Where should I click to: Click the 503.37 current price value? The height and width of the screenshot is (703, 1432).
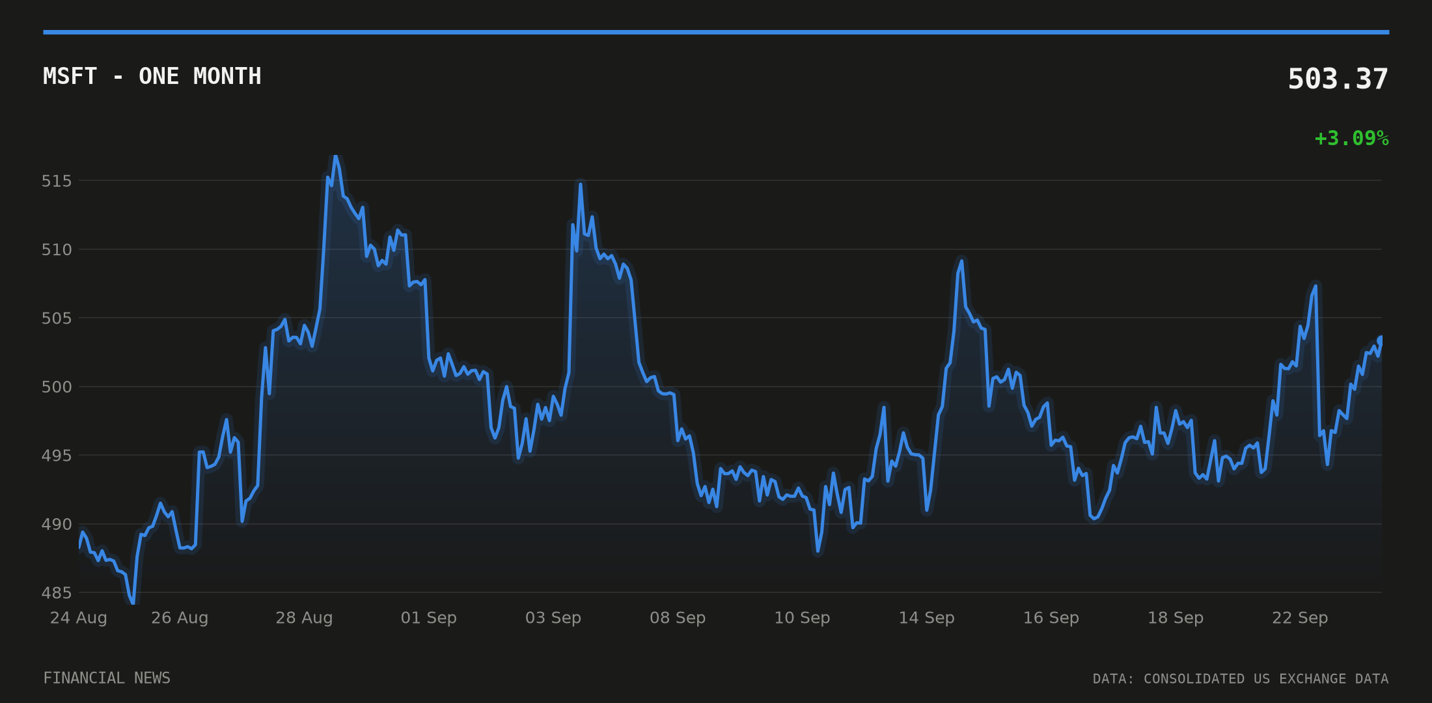[x=1338, y=79]
